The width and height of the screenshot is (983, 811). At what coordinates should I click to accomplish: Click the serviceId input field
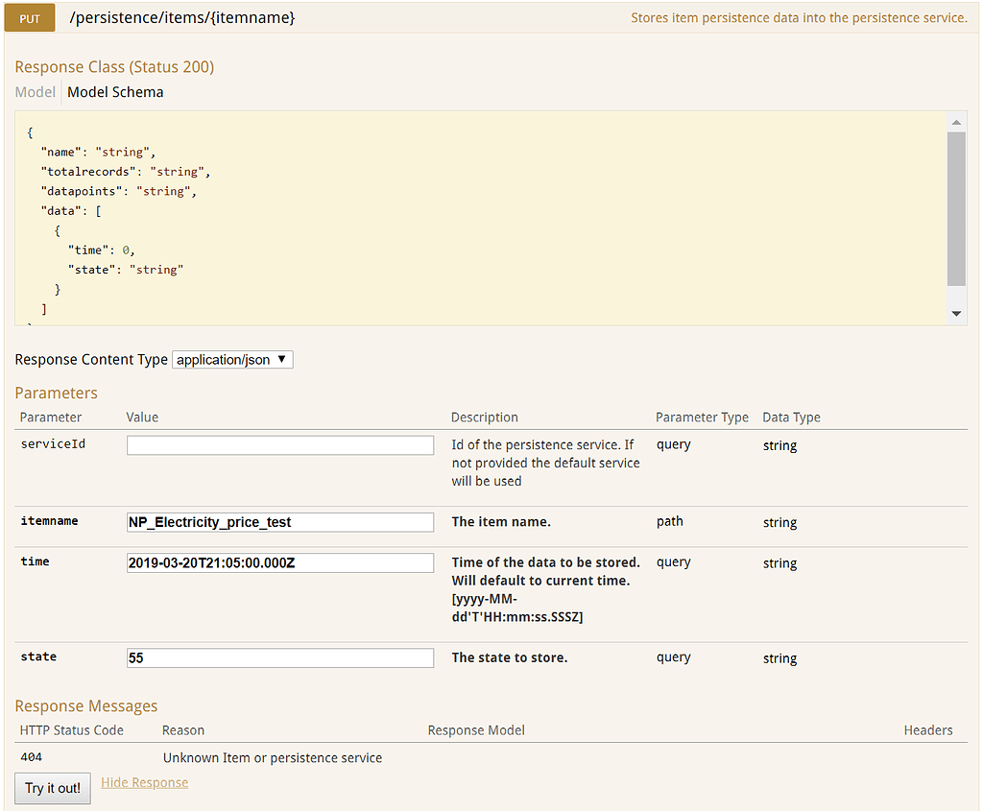pyautogui.click(x=279, y=444)
